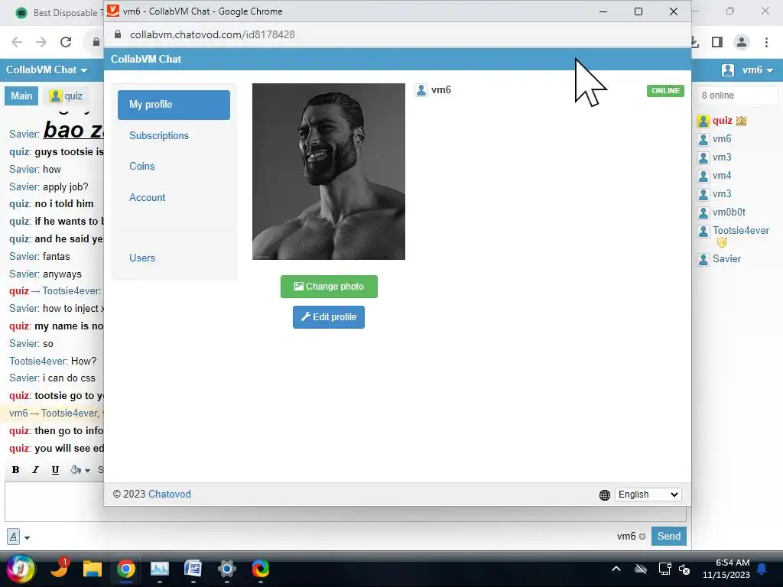Image resolution: width=783 pixels, height=587 pixels.
Task: Click the popup address bar URL
Action: 213,34
